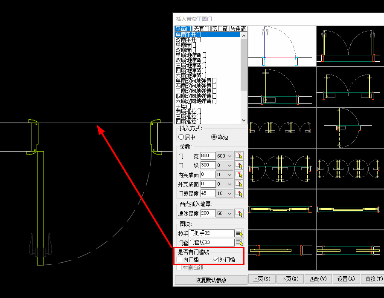
Task: Select the 居中 insertion radio button
Action: [181, 137]
